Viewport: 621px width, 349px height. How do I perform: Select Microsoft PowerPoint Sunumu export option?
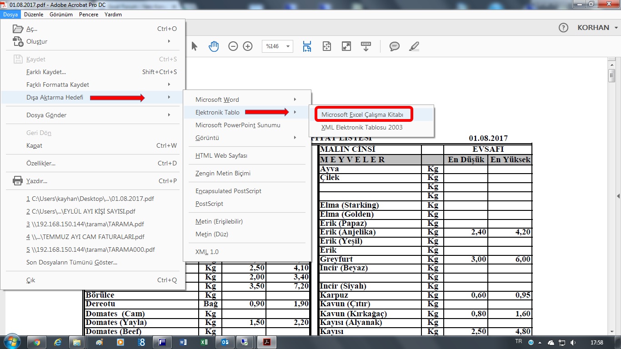(x=247, y=125)
